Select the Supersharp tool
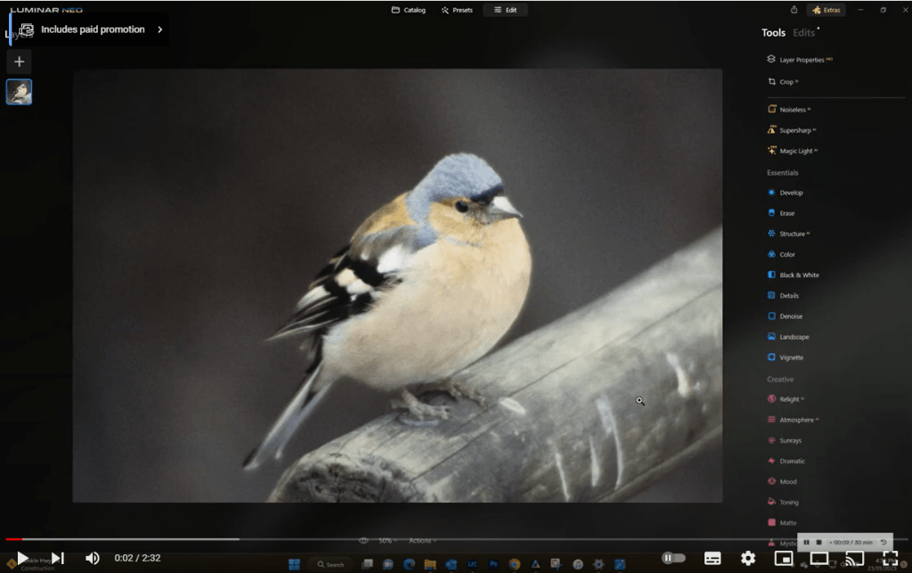Screen dimensions: 912x573 792,129
